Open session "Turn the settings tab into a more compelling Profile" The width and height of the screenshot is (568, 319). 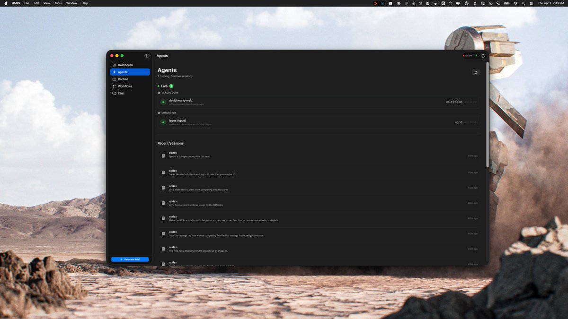(319, 233)
